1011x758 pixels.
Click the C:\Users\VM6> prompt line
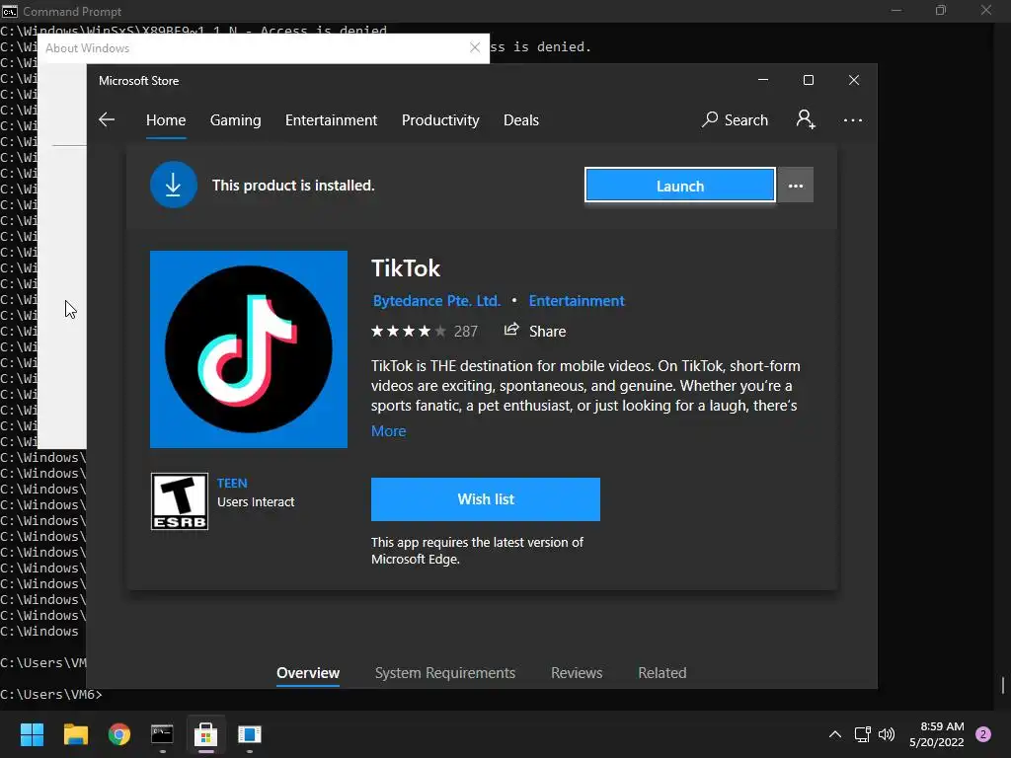(x=51, y=694)
